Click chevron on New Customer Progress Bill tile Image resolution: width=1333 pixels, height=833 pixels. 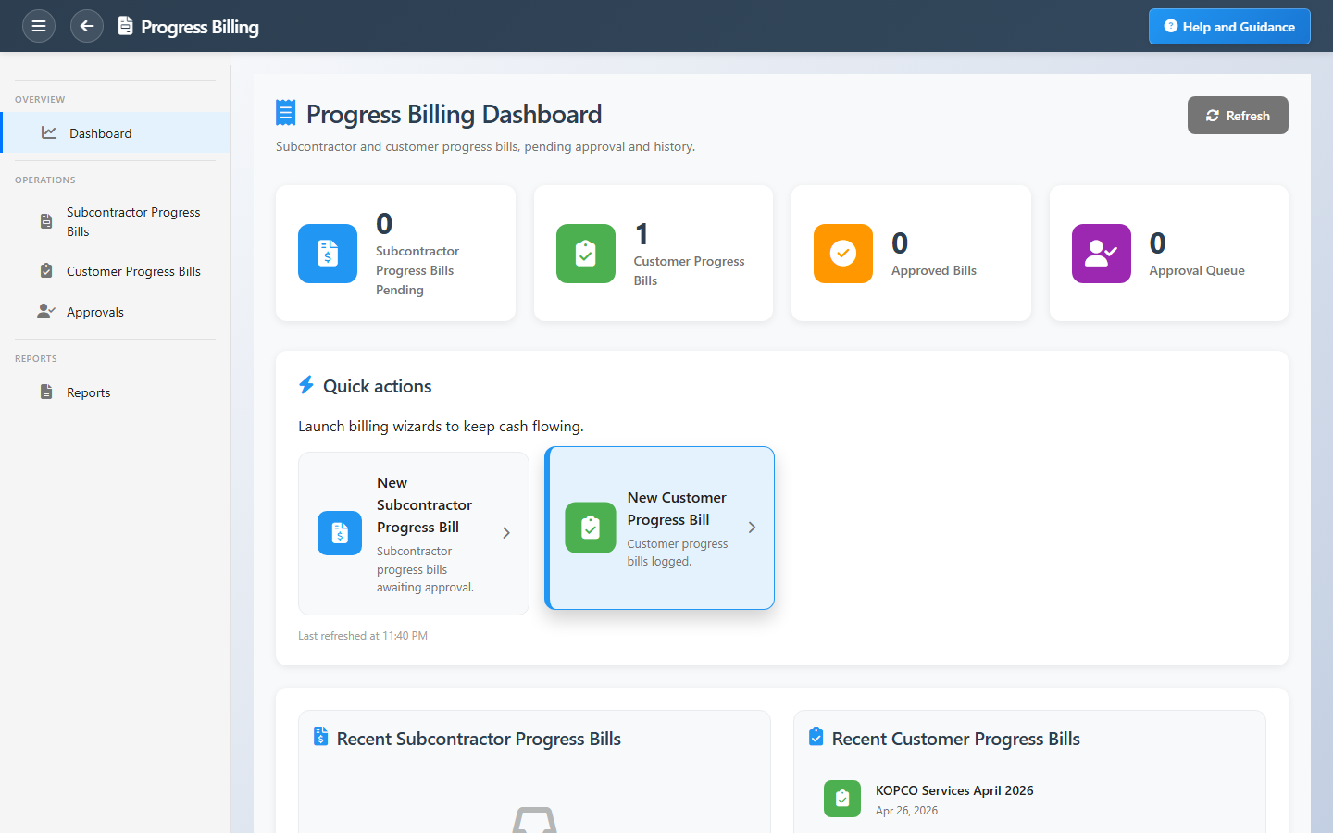pyautogui.click(x=753, y=528)
